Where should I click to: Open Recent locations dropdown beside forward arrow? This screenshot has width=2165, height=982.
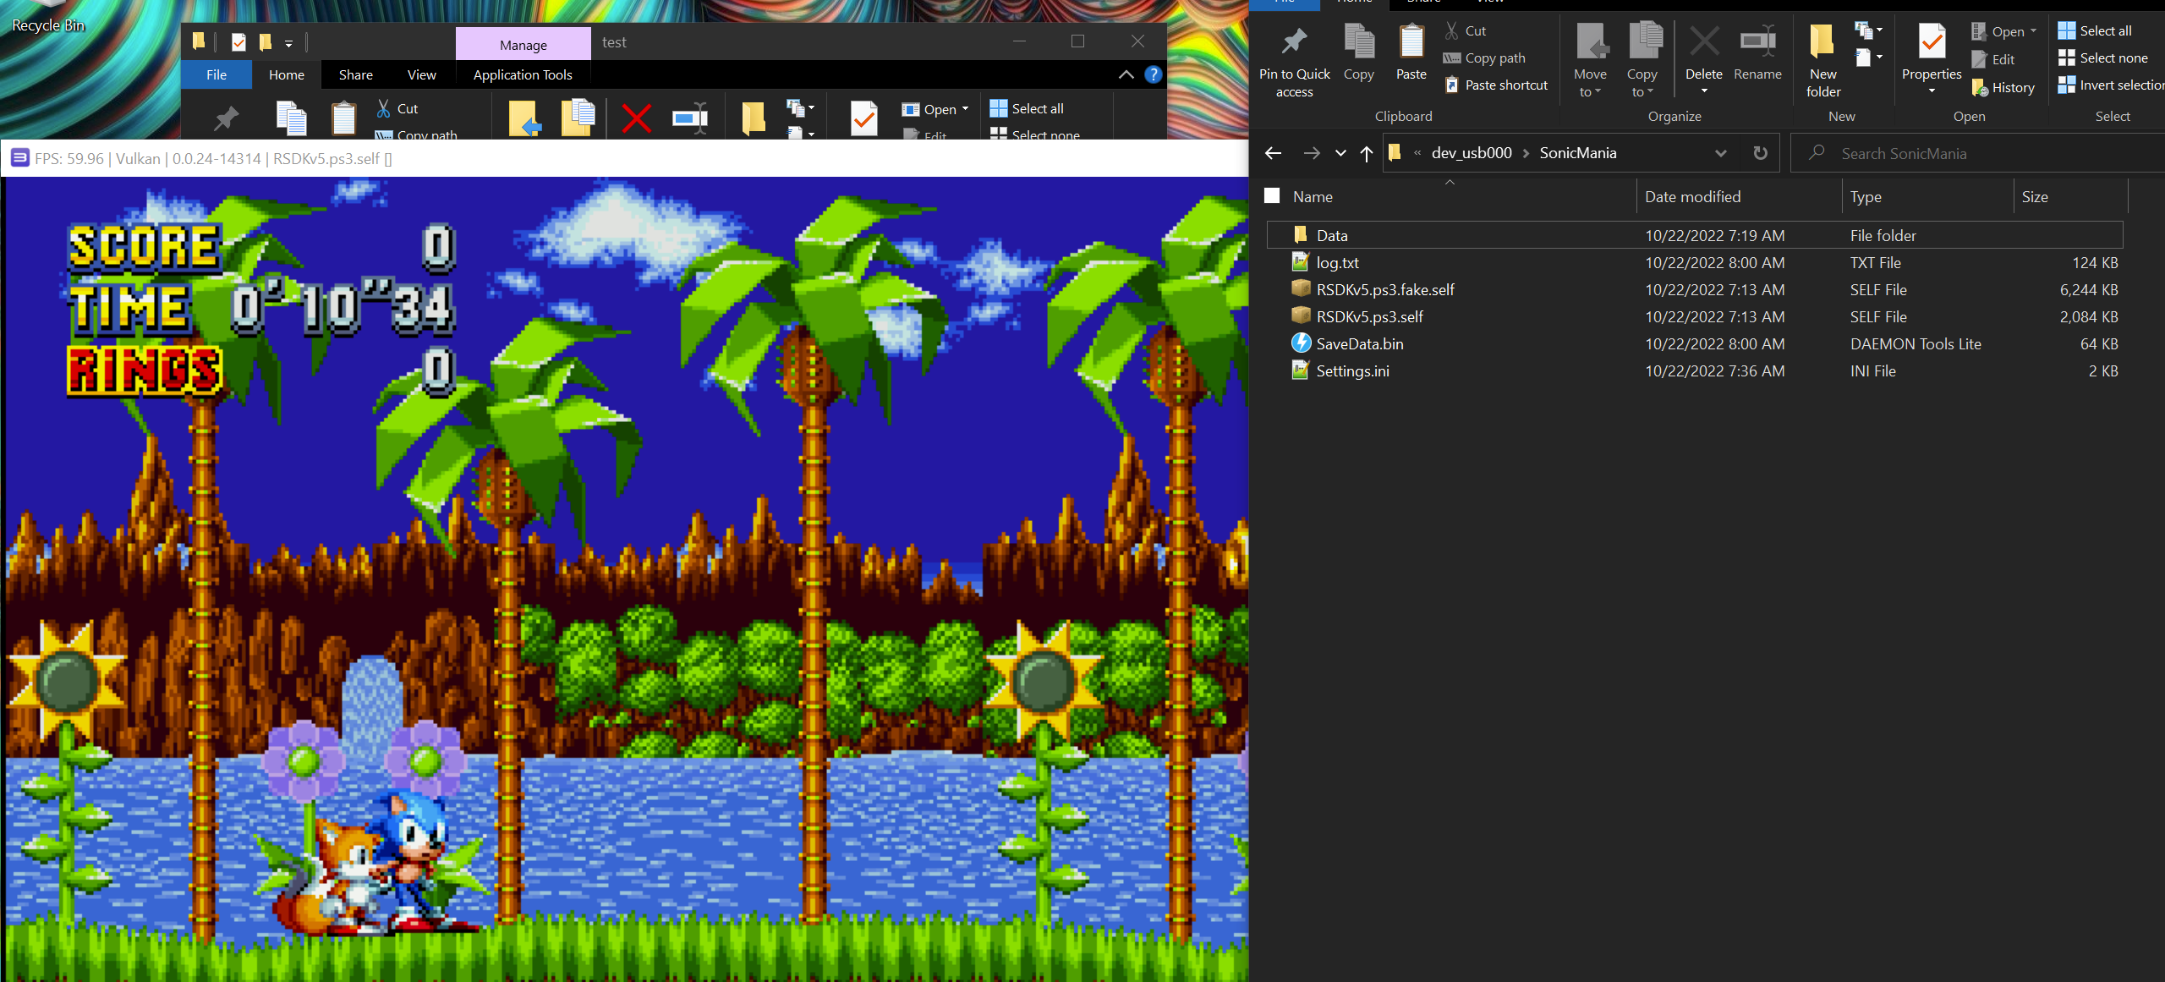coord(1340,153)
